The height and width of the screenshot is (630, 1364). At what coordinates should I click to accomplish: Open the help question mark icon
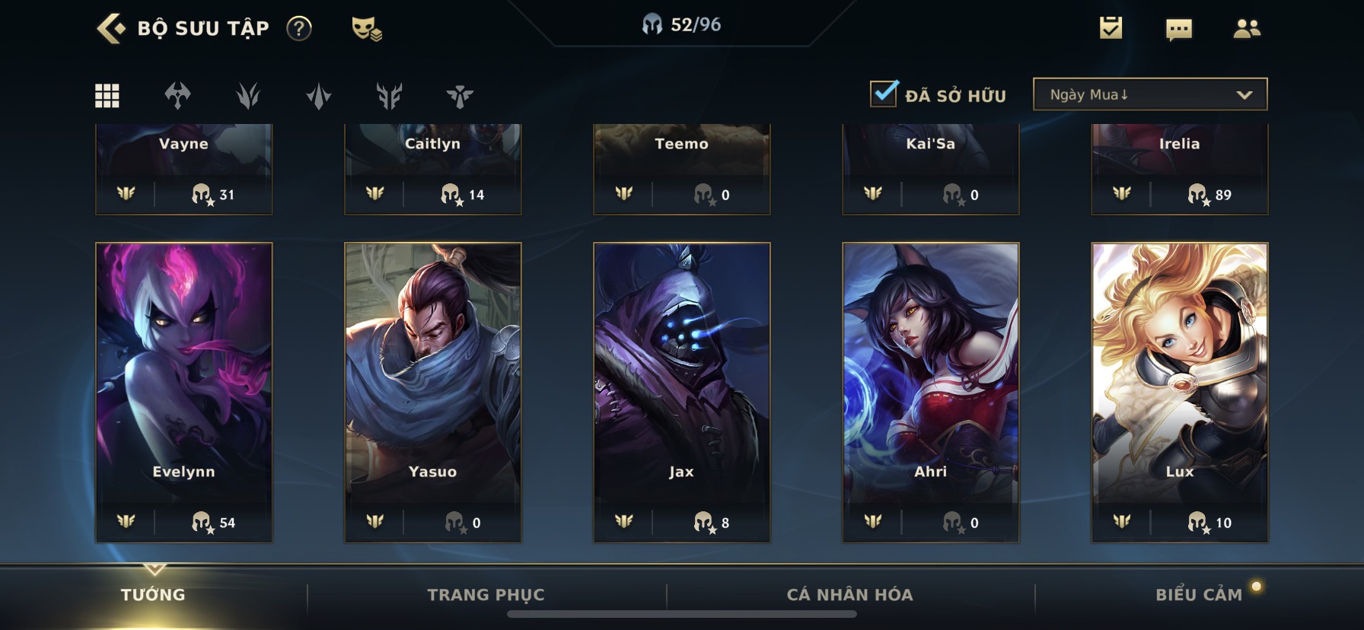[x=298, y=29]
